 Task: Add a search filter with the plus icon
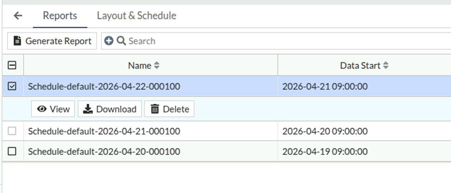pyautogui.click(x=109, y=41)
